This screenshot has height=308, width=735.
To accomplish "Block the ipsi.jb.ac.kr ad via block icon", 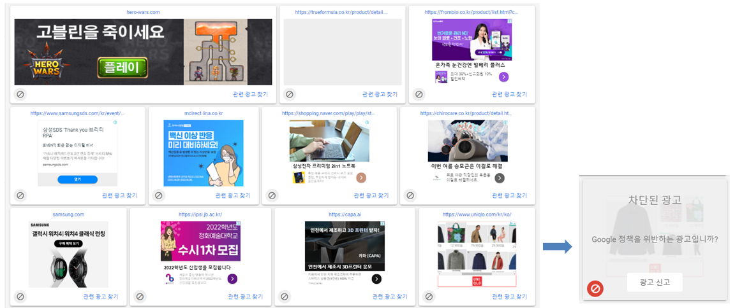I will click(140, 297).
